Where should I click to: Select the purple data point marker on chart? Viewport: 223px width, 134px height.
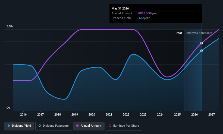(202, 43)
